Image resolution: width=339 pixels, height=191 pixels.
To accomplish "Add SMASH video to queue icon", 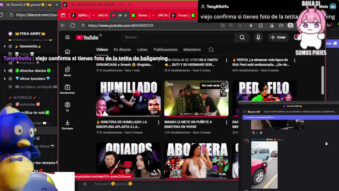I will point(224,93).
